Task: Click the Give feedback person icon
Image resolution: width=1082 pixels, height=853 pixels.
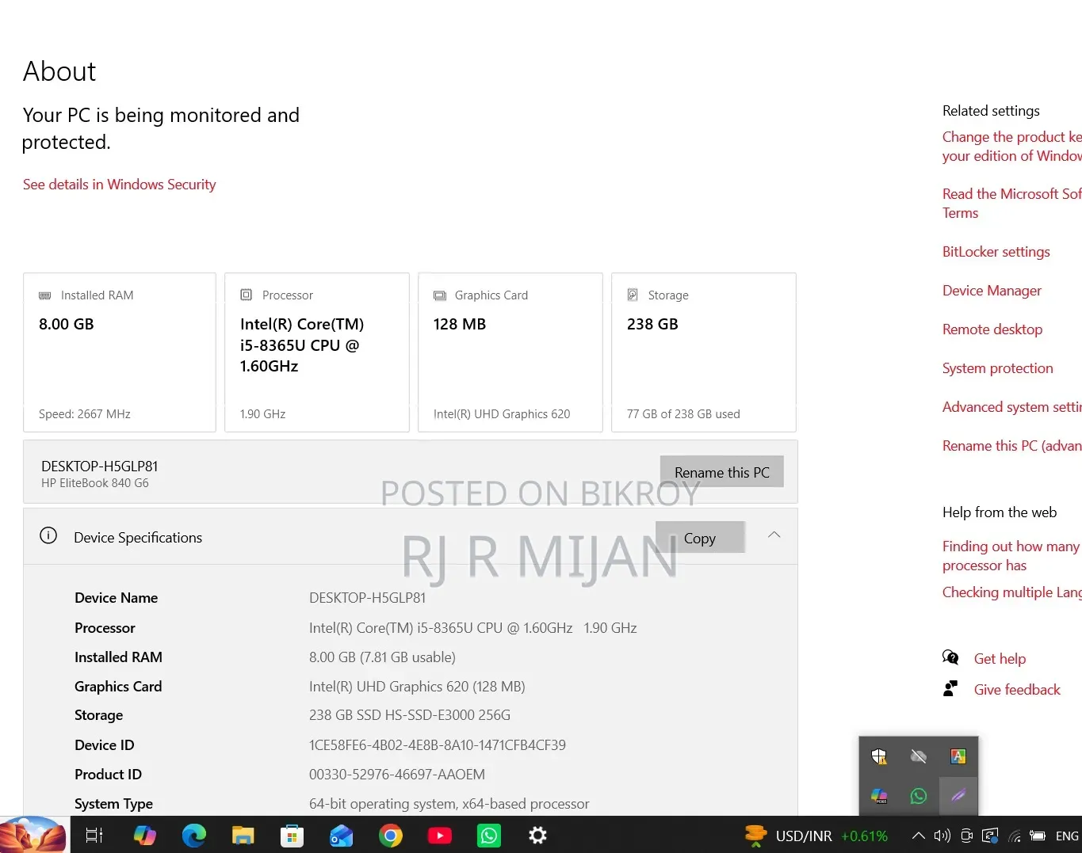Action: [950, 688]
